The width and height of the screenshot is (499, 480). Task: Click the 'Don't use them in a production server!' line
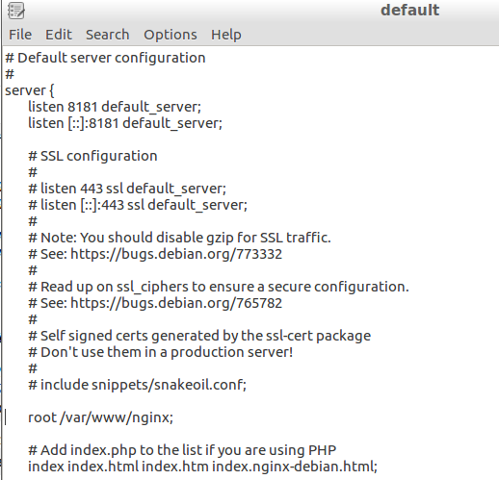click(x=161, y=352)
